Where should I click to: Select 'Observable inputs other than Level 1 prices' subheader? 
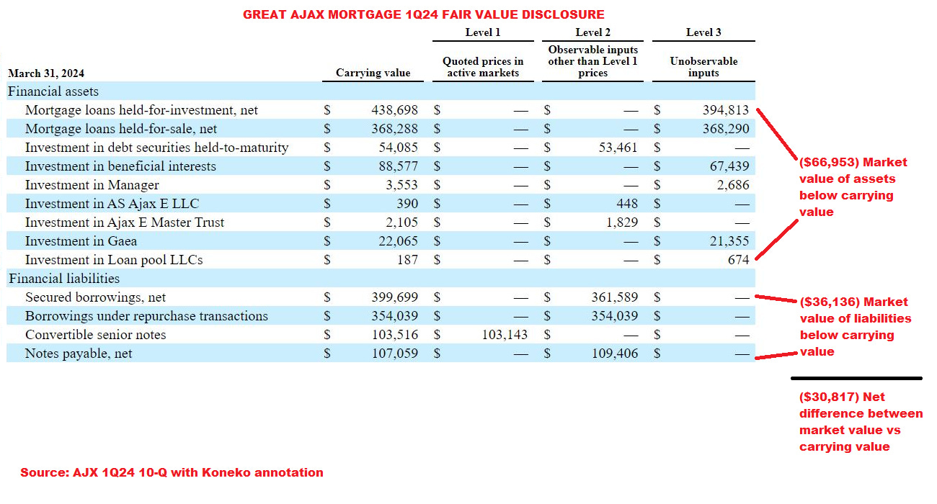(593, 61)
